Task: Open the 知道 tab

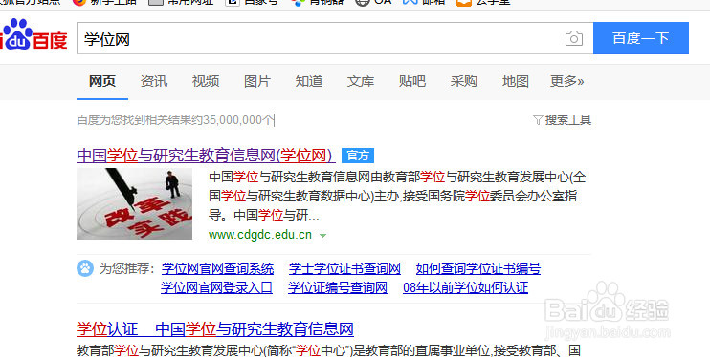Action: click(309, 81)
